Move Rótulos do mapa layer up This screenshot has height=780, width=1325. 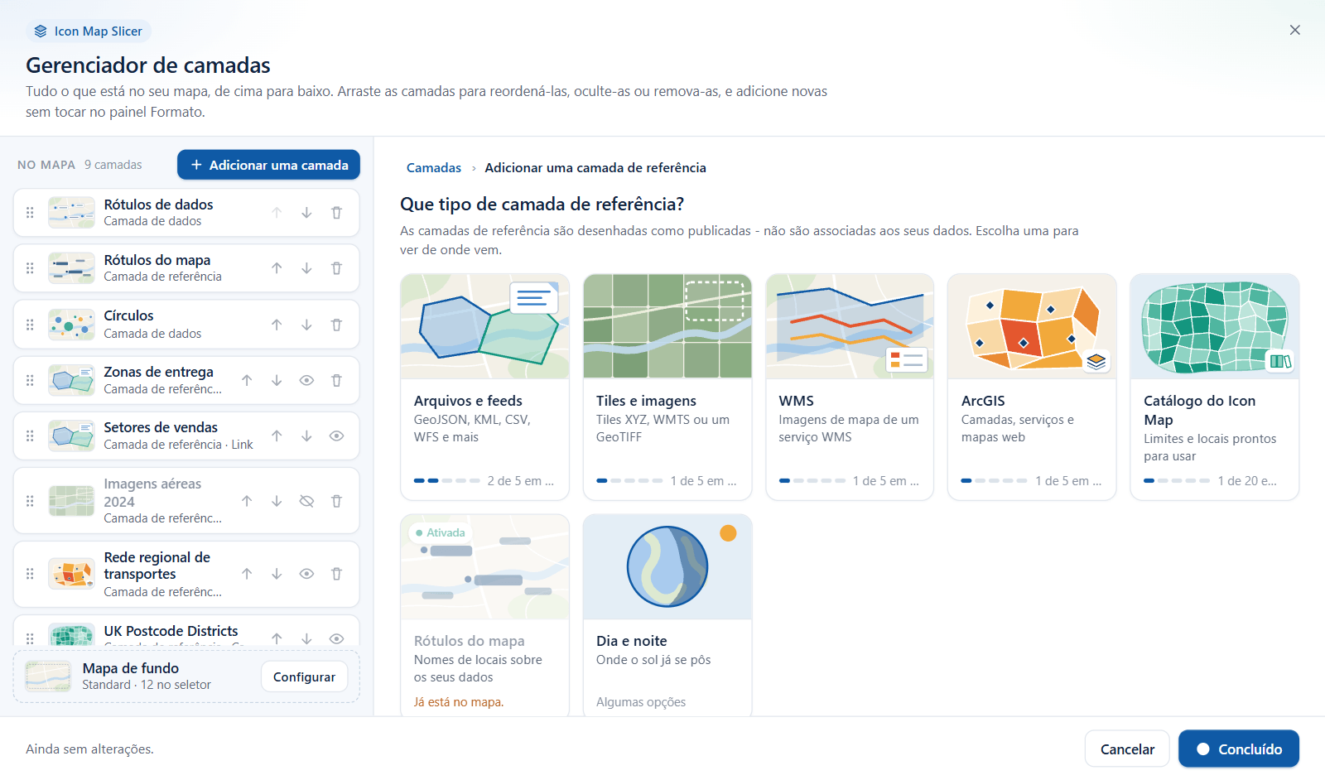pyautogui.click(x=277, y=268)
